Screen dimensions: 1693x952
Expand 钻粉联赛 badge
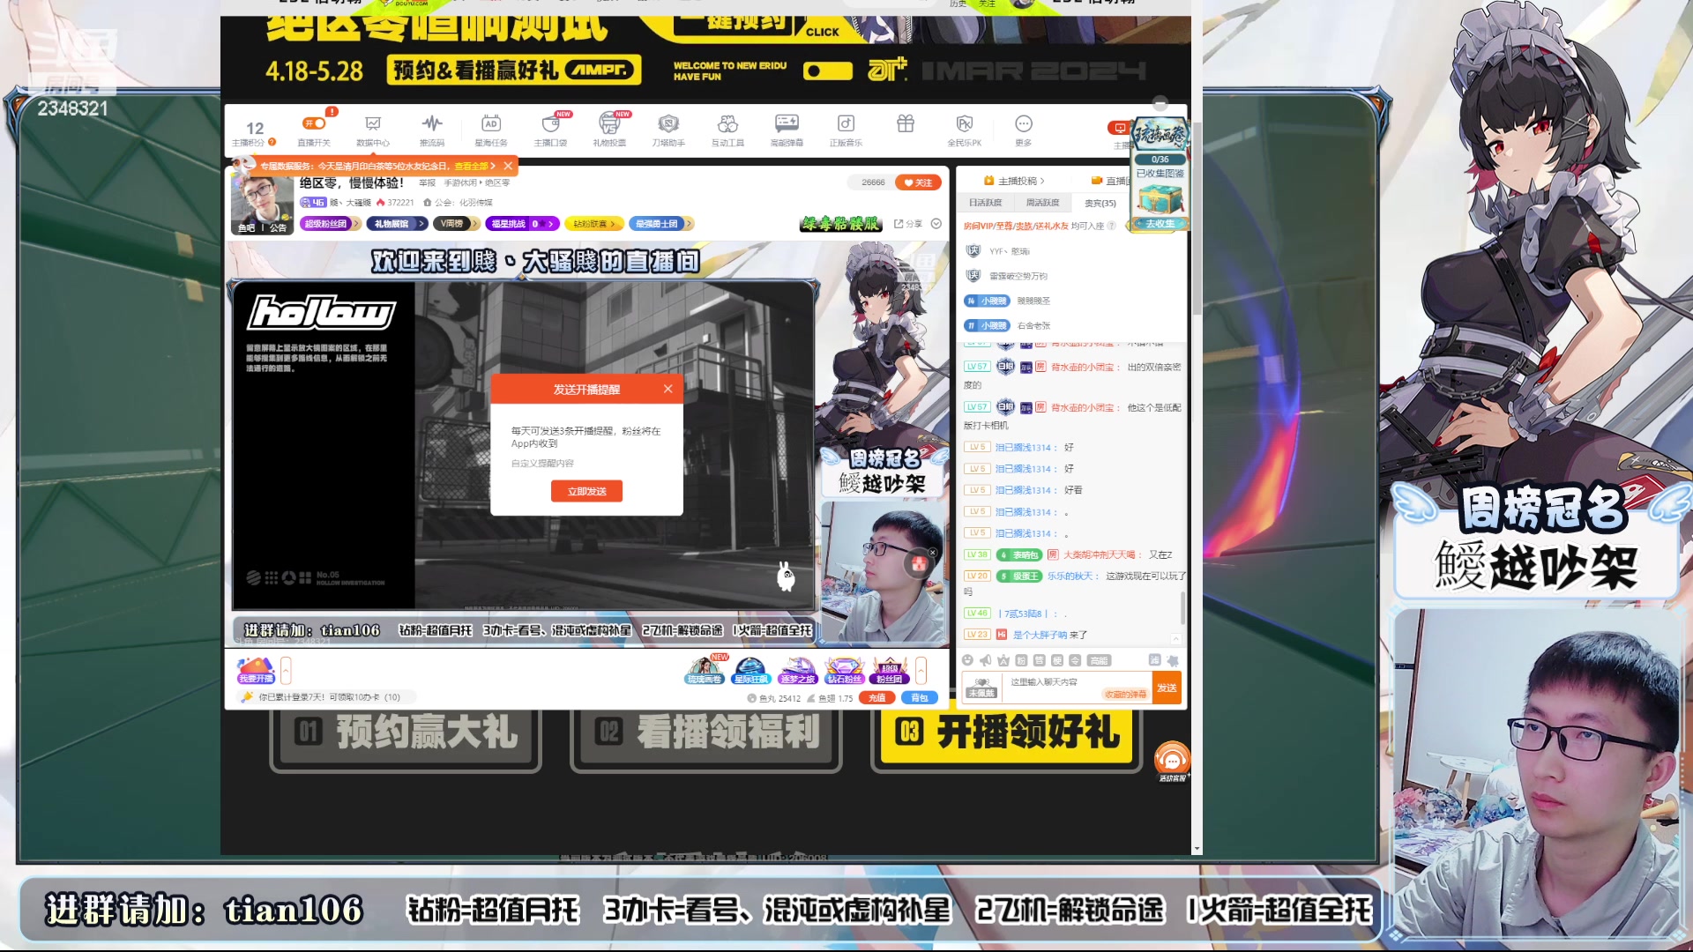594,224
